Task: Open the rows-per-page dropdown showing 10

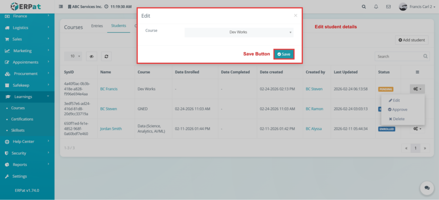Action: (73, 56)
